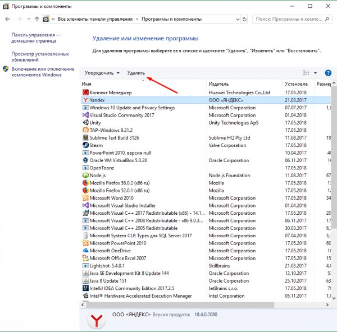
Task: Click the vertical scrollbar down arrow
Action: click(334, 298)
